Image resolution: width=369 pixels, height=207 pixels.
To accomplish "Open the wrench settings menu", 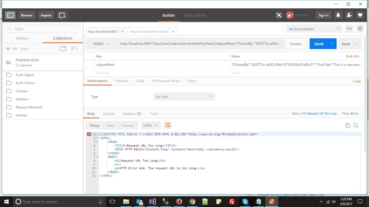I will pyautogui.click(x=349, y=15).
